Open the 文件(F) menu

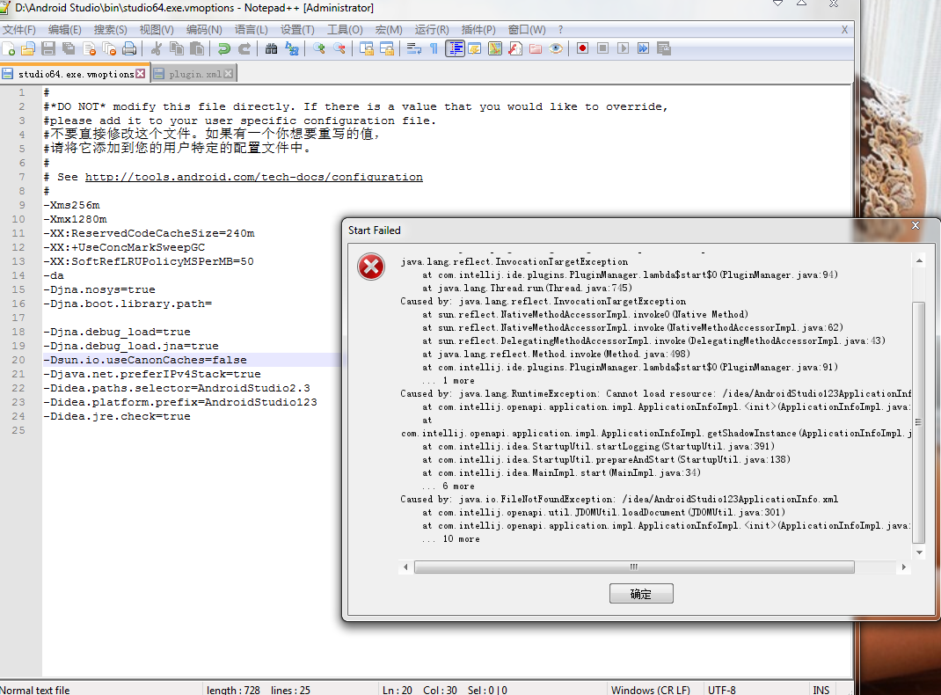(x=19, y=29)
